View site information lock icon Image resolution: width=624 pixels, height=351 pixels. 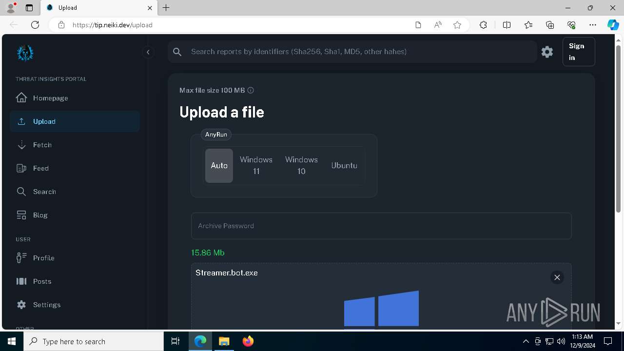(61, 25)
